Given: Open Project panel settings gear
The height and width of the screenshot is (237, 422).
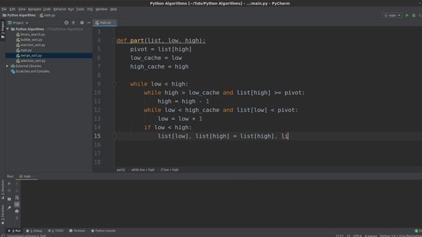Looking at the screenshot, I should [x=82, y=23].
